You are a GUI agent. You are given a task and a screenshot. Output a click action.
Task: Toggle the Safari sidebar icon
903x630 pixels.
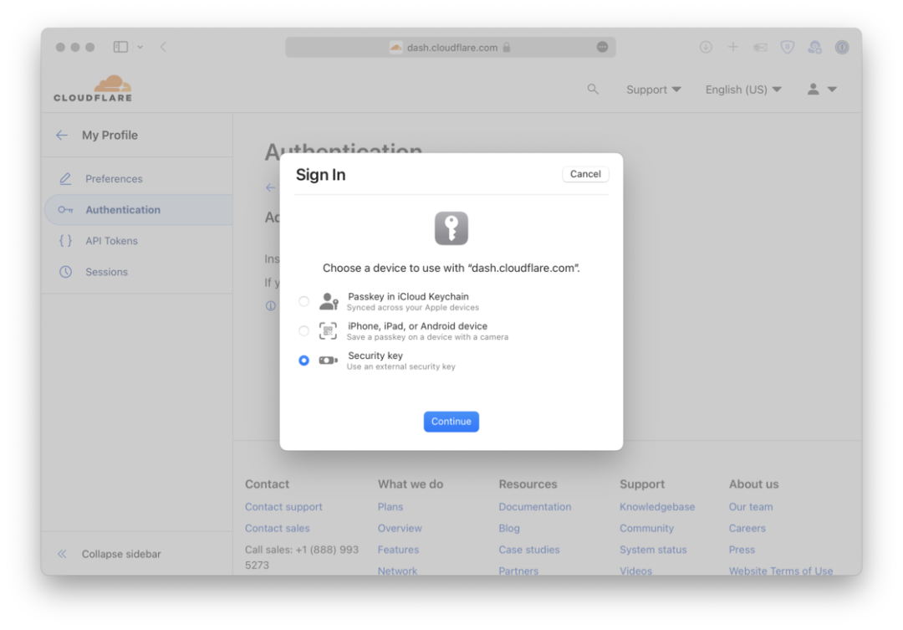[120, 47]
